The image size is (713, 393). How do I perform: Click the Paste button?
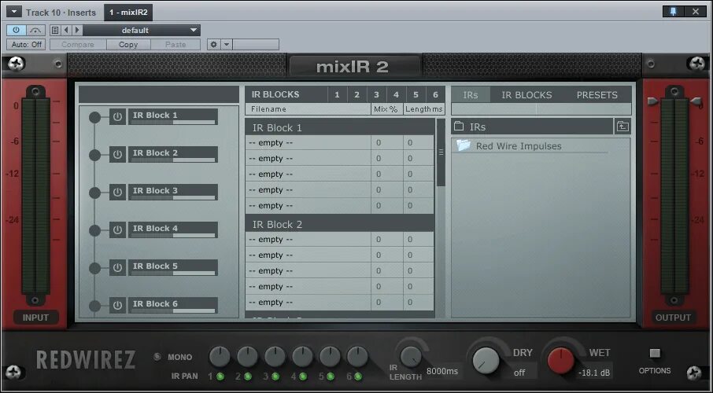pyautogui.click(x=175, y=45)
